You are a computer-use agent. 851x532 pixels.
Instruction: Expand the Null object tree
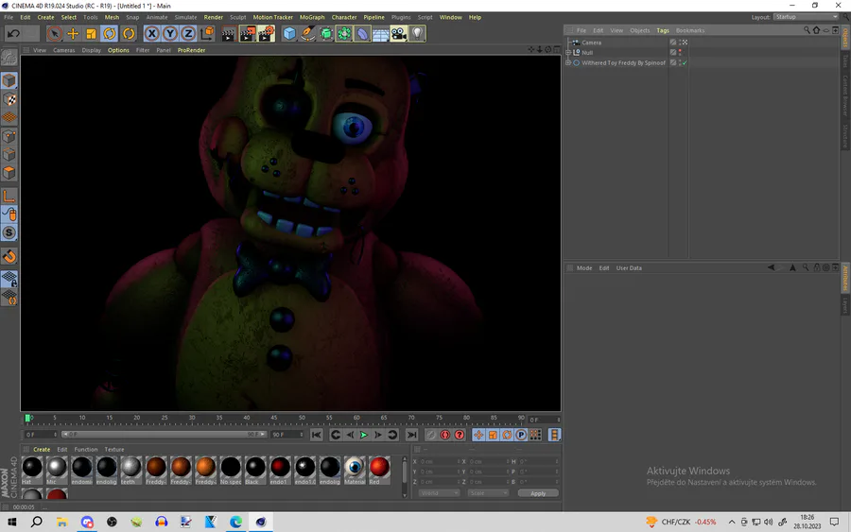pyautogui.click(x=568, y=53)
